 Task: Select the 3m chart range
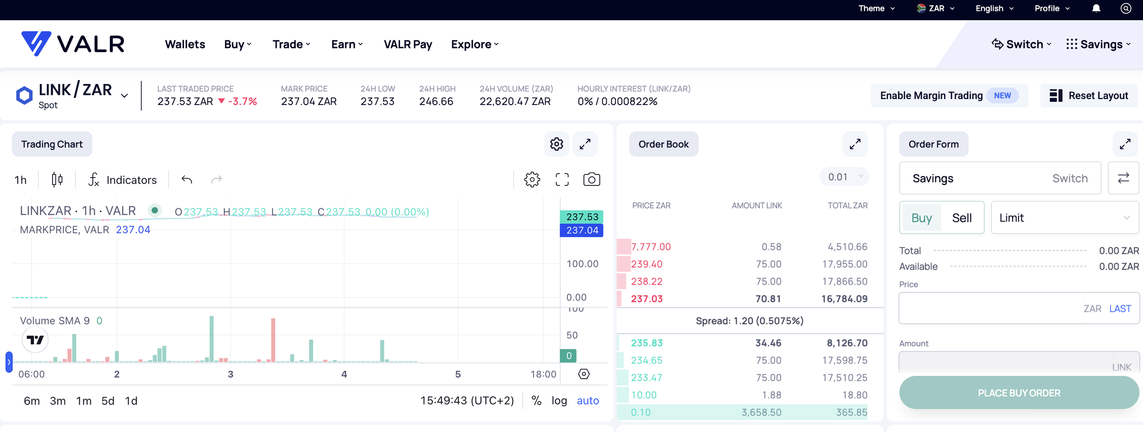coord(58,400)
